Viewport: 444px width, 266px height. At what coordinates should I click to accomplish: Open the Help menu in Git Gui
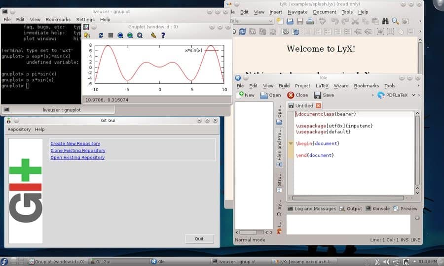click(x=39, y=129)
